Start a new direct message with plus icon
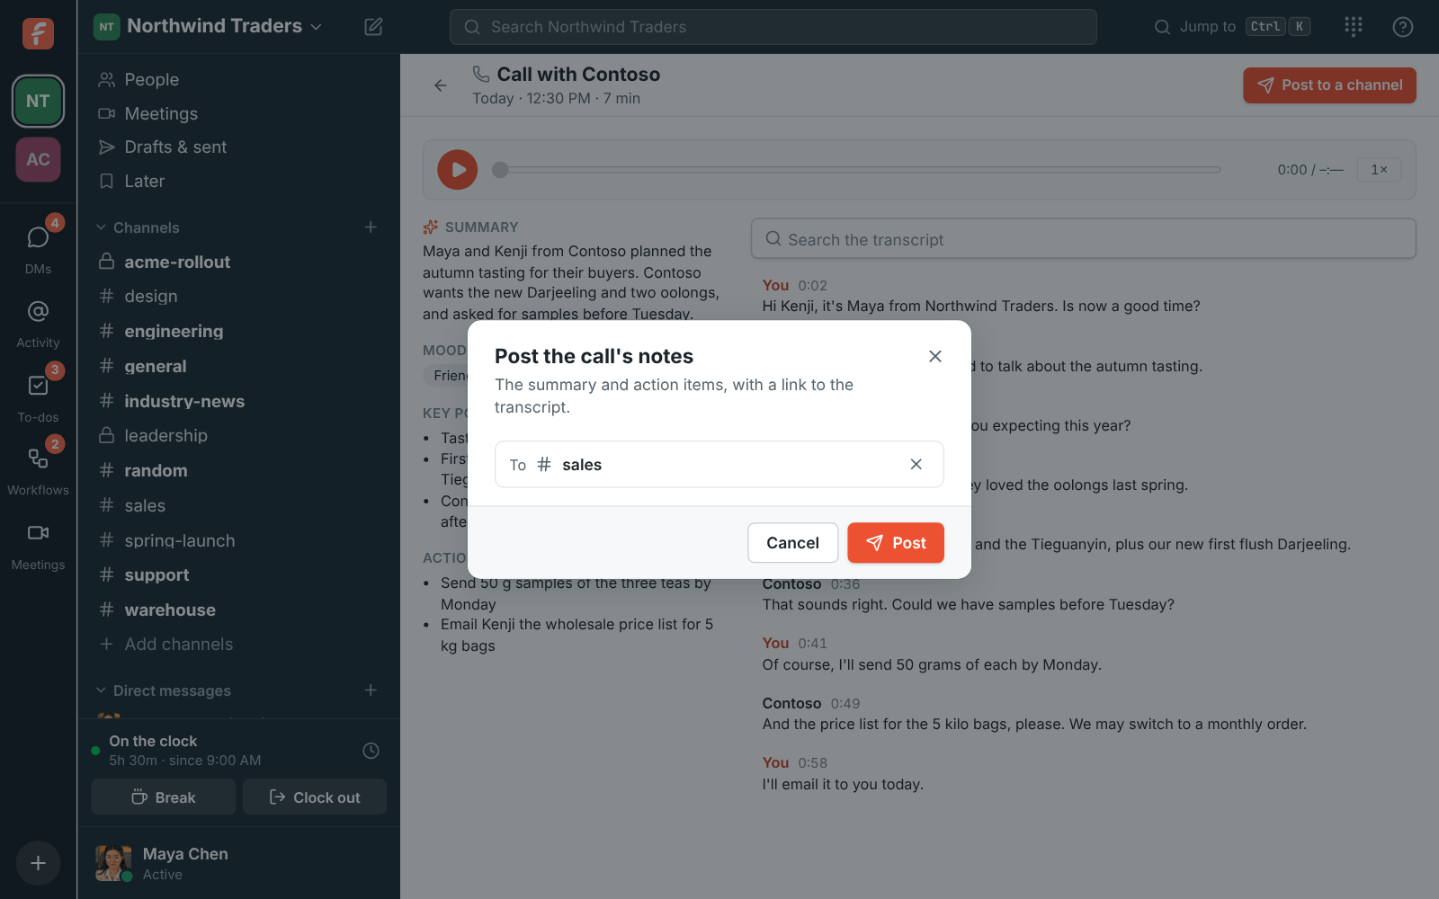The width and height of the screenshot is (1439, 899). point(371,690)
